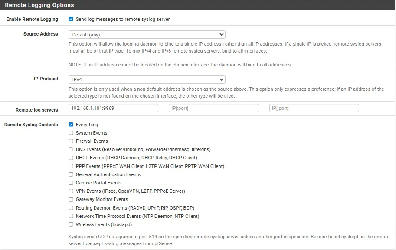Click the second remote log server field
This screenshot has width=396, height=250.
pos(214,108)
